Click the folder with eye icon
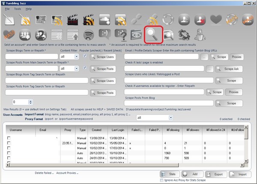Image resolution: width=257 pixels, height=184 pixels. [136, 35]
